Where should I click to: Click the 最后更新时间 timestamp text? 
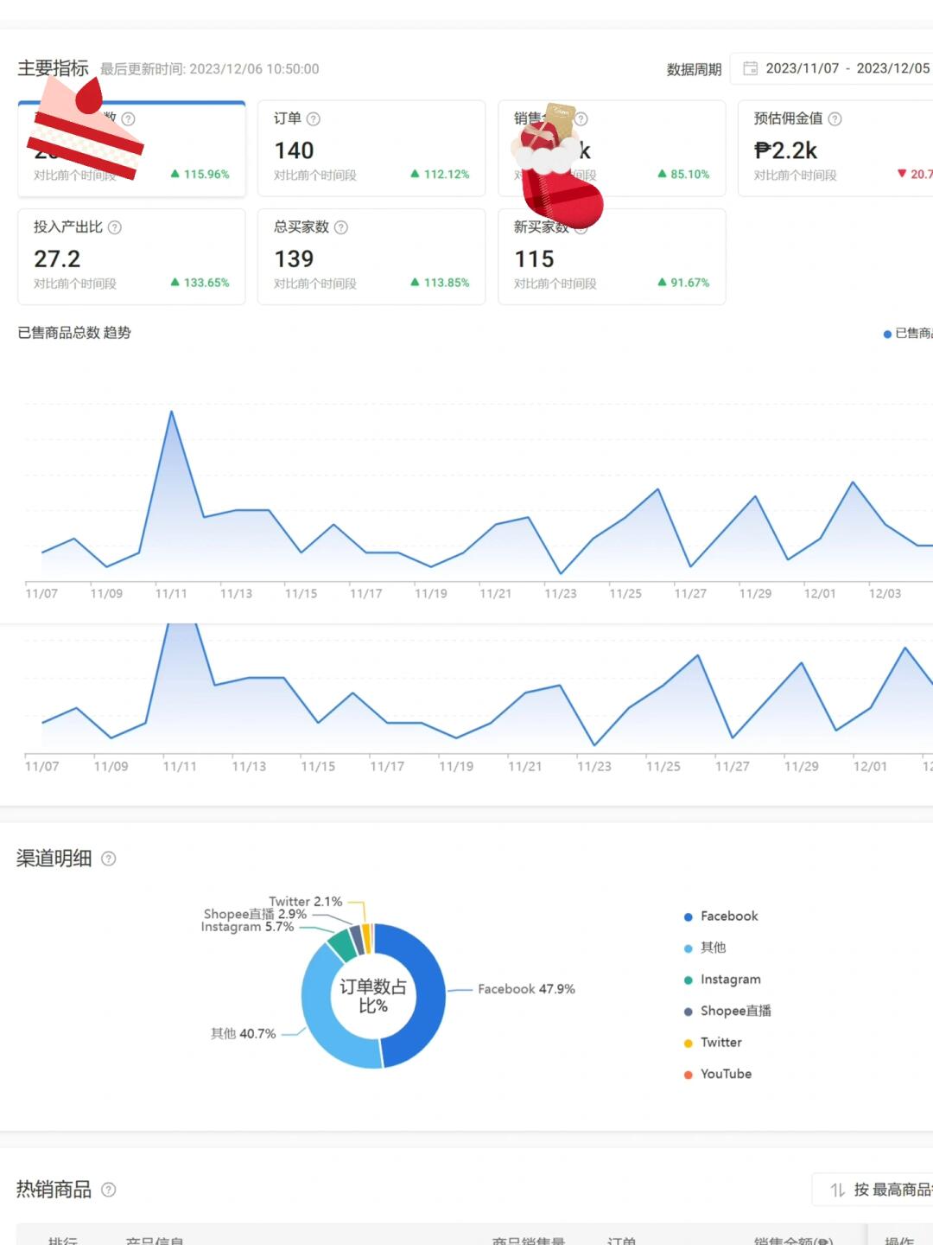(210, 69)
